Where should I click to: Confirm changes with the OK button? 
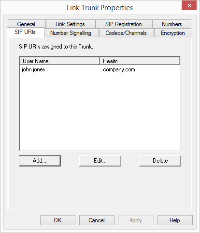pos(57,220)
